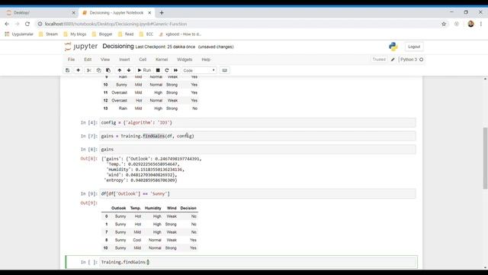
Task: Click the df Outlook == Sunny code cell
Action: tap(258, 193)
